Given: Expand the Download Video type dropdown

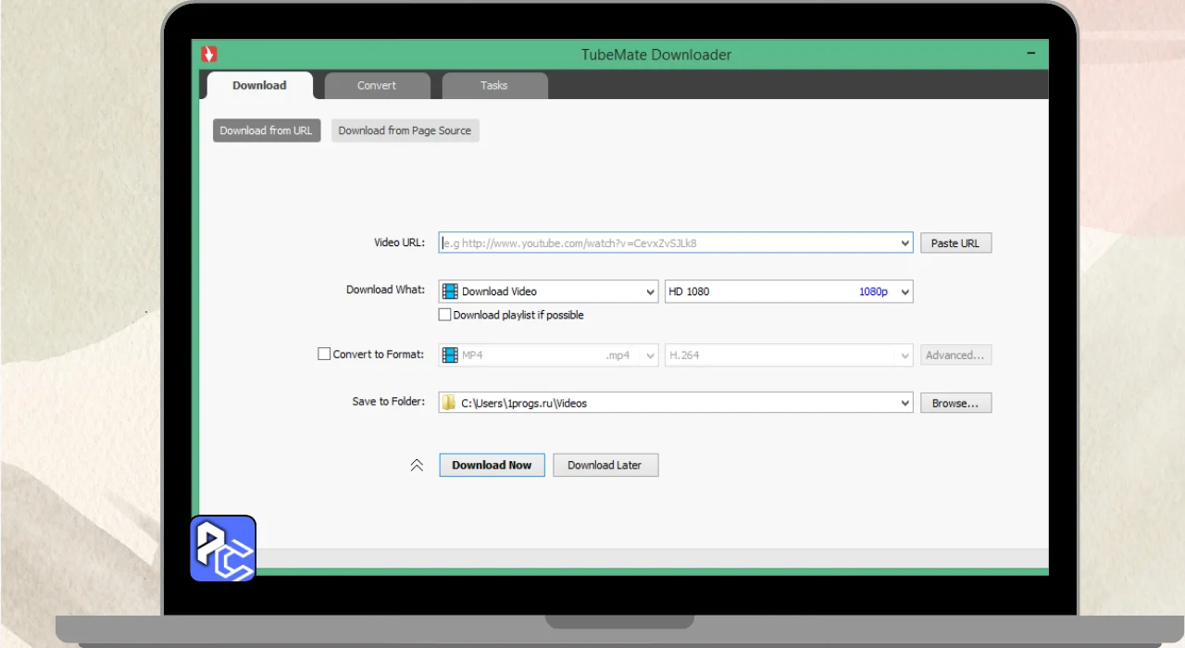Looking at the screenshot, I should [650, 292].
